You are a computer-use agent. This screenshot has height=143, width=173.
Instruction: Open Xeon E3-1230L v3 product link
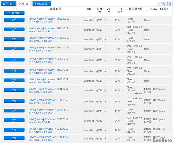[x=49, y=39]
